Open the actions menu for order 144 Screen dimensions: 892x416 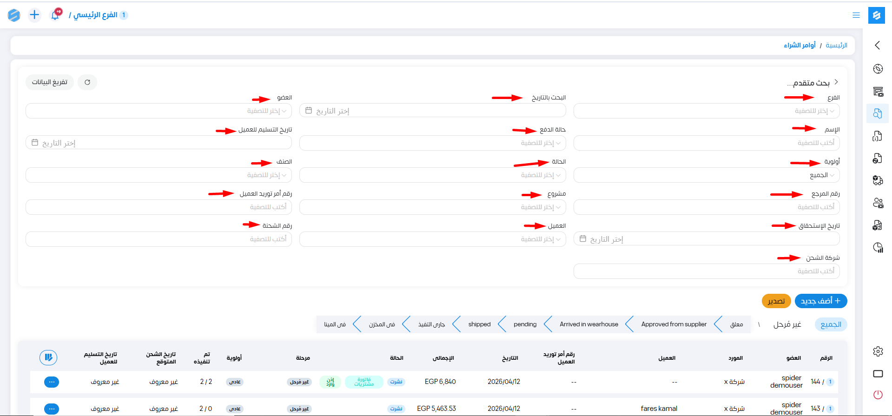click(52, 382)
